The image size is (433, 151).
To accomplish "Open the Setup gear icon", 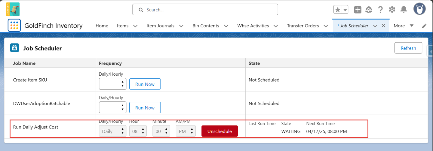I will pyautogui.click(x=392, y=10).
